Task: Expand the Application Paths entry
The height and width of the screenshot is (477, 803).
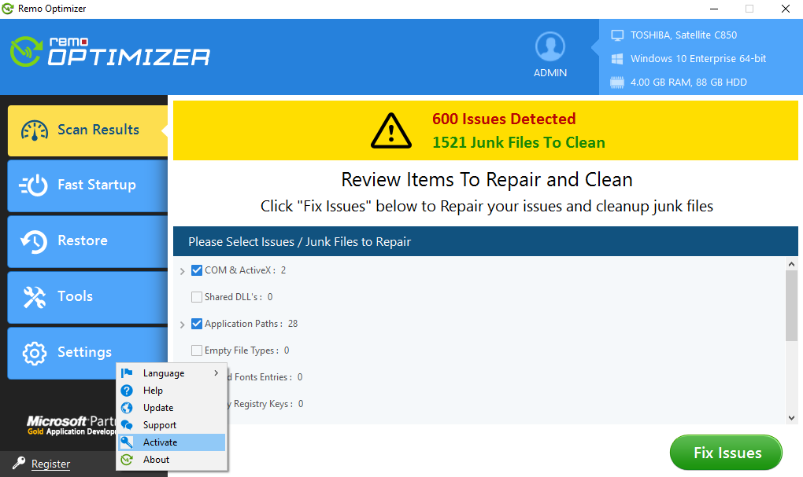Action: coord(183,323)
